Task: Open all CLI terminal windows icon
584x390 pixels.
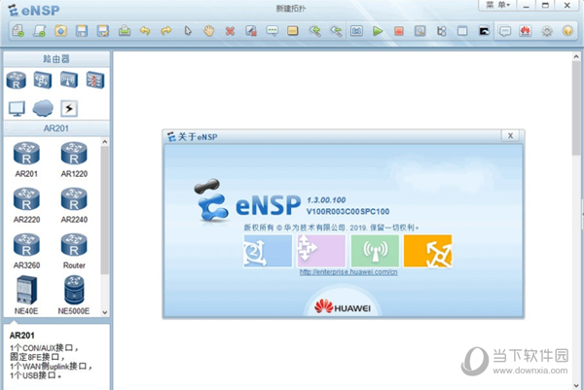Action: [x=484, y=30]
